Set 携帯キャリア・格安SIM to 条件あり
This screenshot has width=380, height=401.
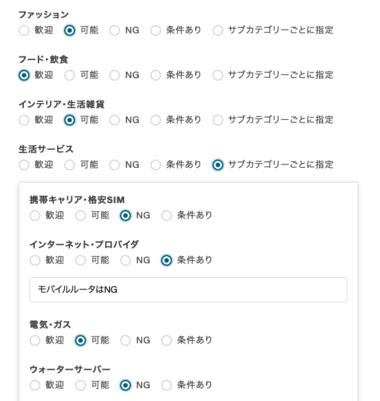(x=166, y=215)
